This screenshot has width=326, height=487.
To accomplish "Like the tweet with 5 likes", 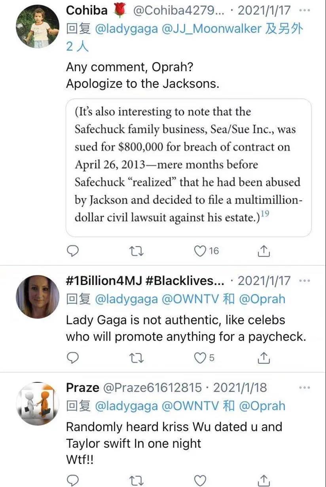I will point(200,358).
